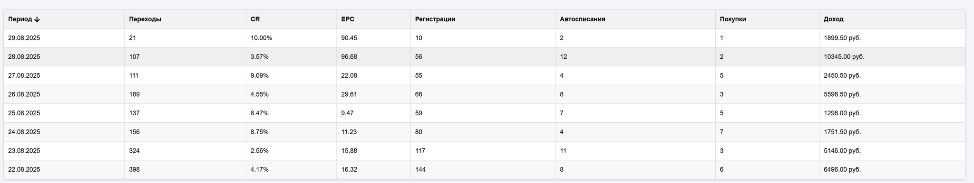Sort by the CR column header
Screen dimensions: 974x183
click(x=255, y=19)
